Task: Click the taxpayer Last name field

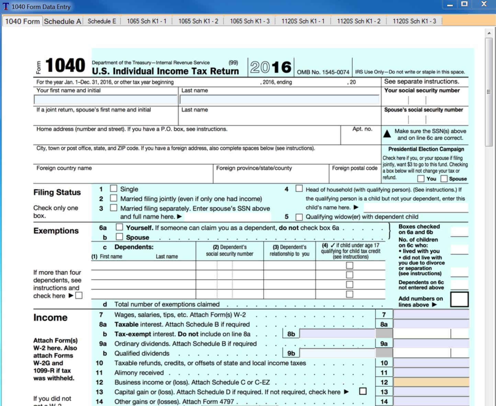Action: click(280, 100)
